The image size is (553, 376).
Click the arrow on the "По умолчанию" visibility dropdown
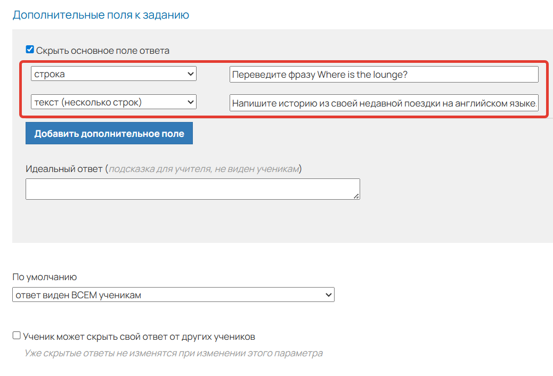tap(328, 295)
